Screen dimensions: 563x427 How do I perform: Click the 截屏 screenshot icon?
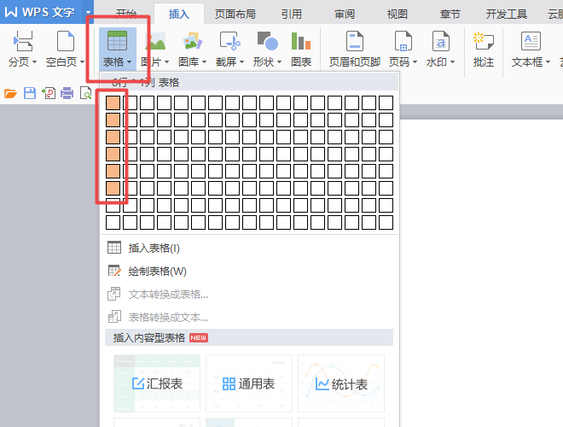pos(229,41)
